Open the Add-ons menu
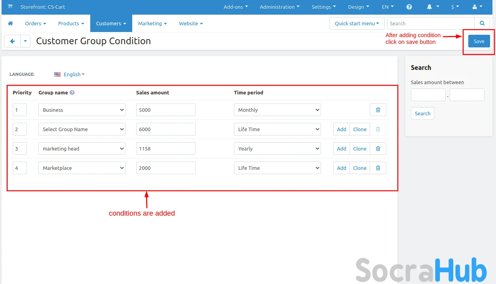The height and width of the screenshot is (284, 496). [x=236, y=7]
